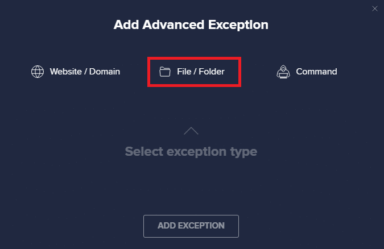Click the folder icon beside File / Folder
Screen dimensions: 384x249
pyautogui.click(x=165, y=72)
